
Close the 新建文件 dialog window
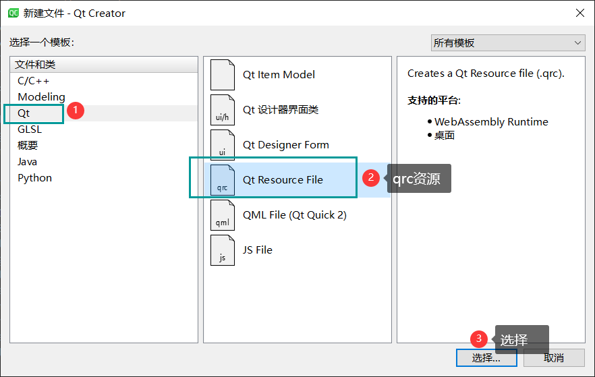tap(580, 13)
